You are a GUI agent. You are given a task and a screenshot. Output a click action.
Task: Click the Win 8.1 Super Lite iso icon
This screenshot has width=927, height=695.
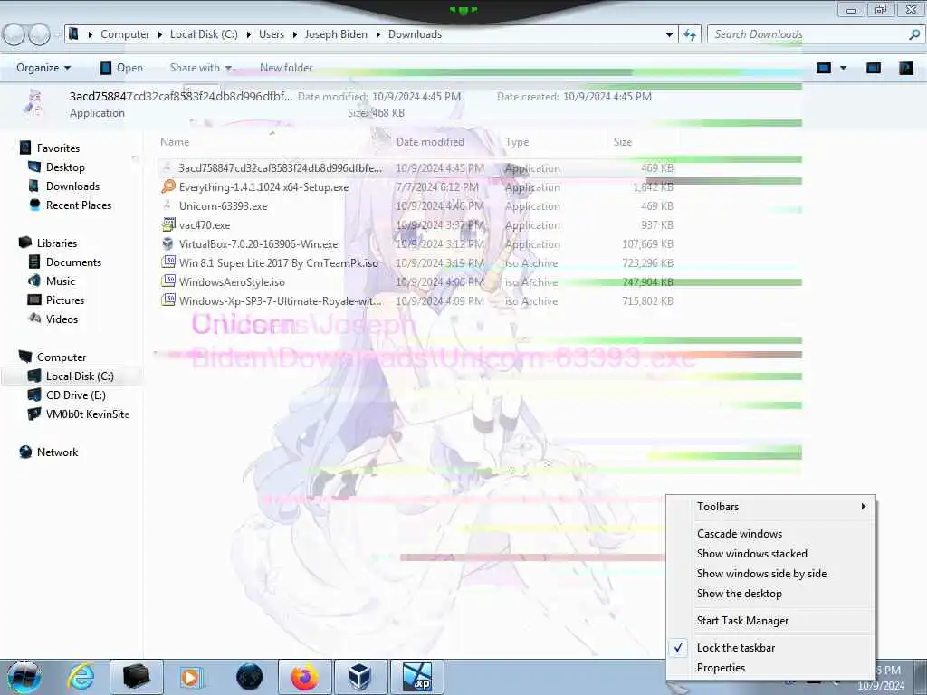point(168,262)
